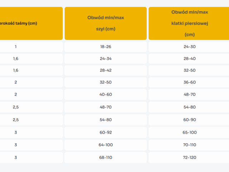Select the neck cell reading 28-42

click(106, 70)
